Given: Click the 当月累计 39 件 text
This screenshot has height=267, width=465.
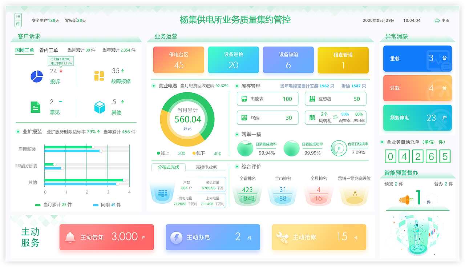Looking at the screenshot, I should click(81, 50).
